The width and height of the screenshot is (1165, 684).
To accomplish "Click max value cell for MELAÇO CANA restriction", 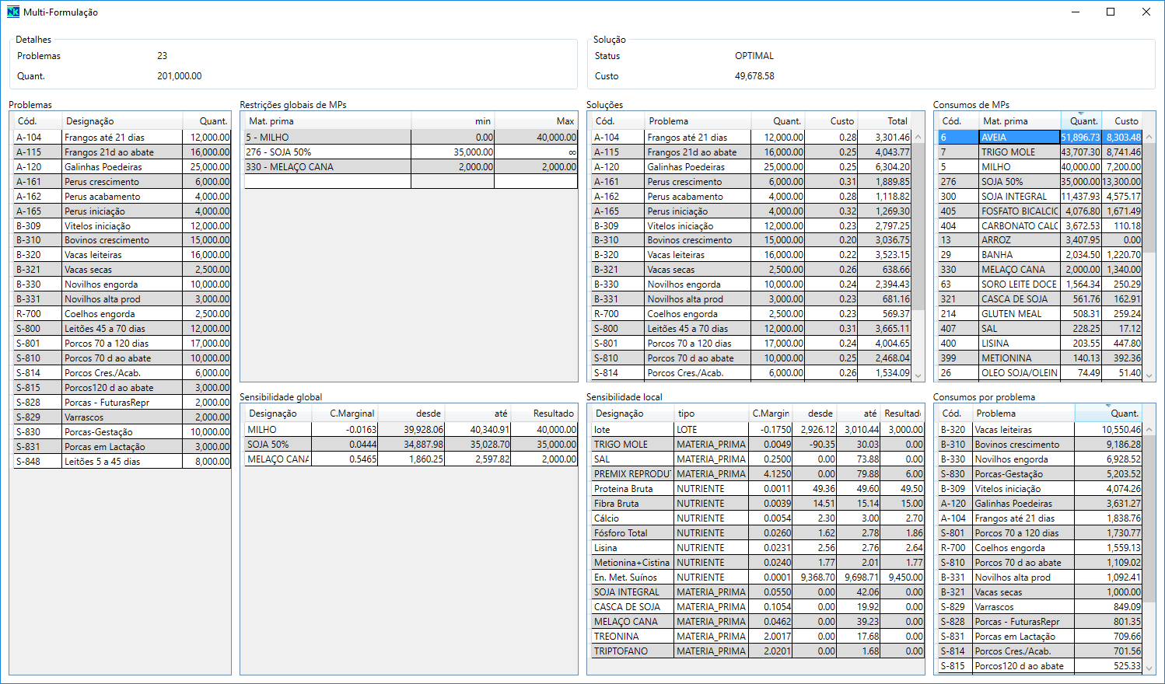I will [536, 167].
